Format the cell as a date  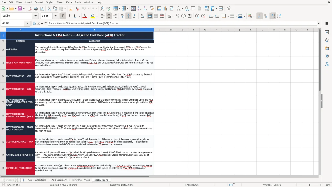(x=190, y=16)
